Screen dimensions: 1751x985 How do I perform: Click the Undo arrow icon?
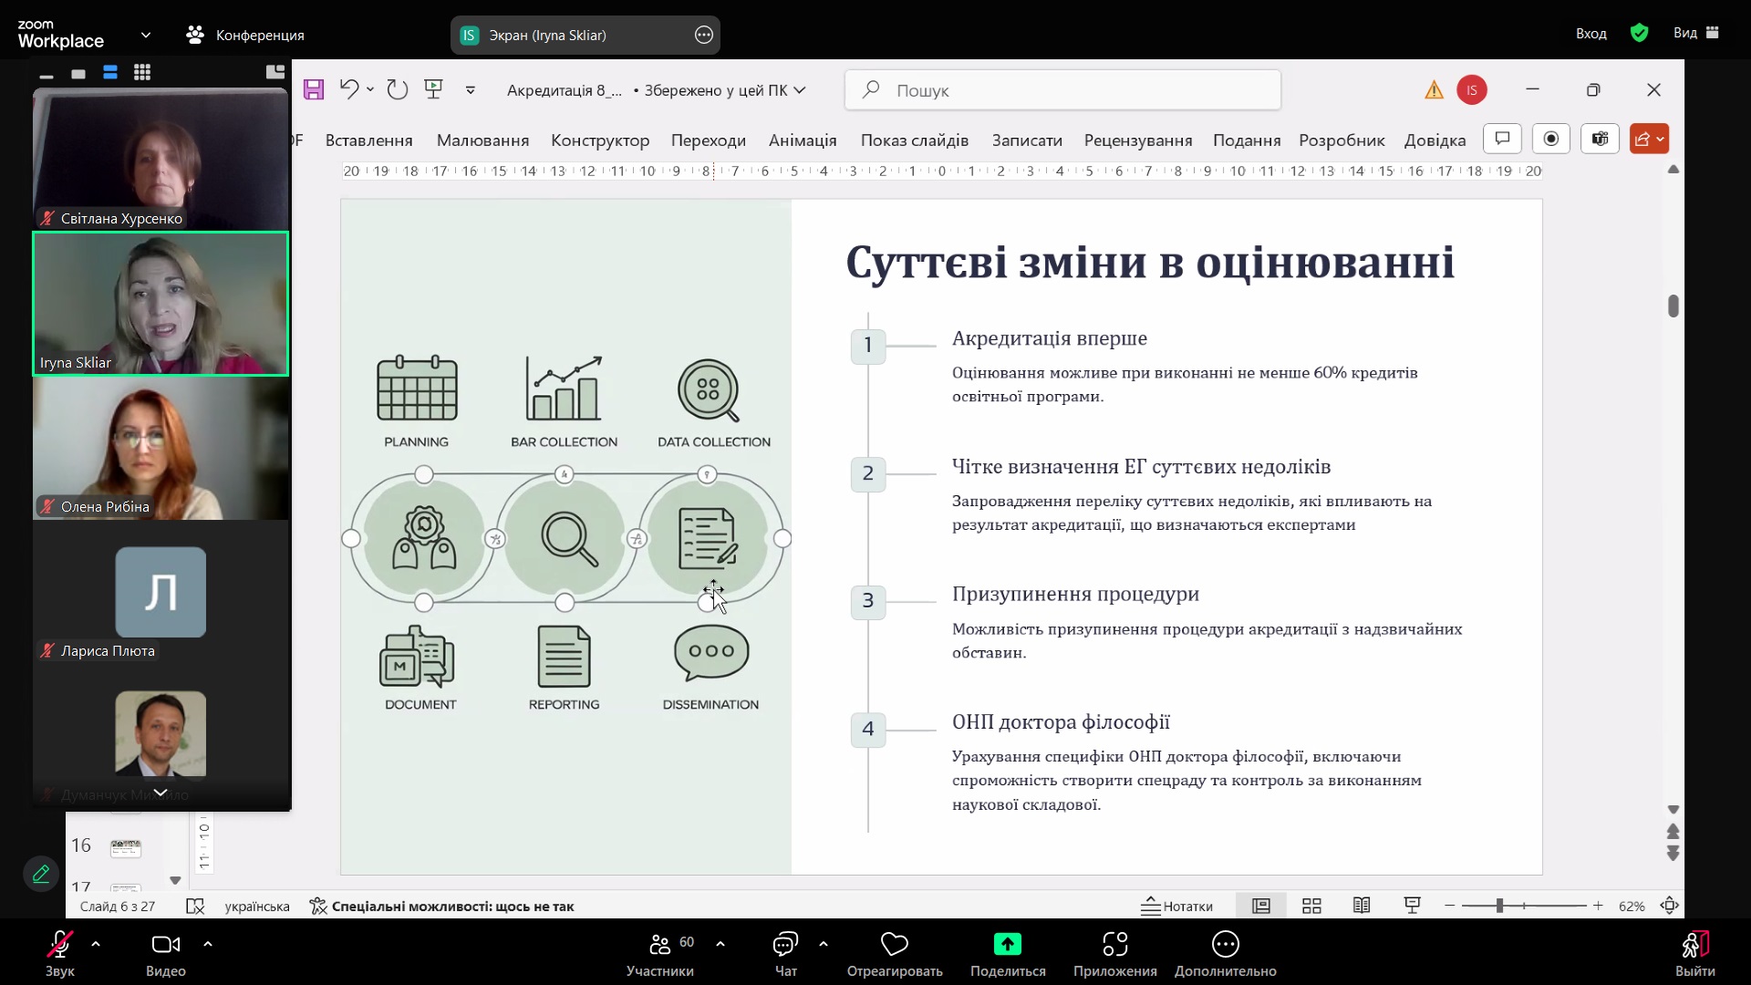(348, 88)
